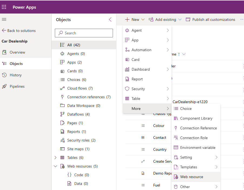Viewport: 244px width, 190px height.
Task: Click Back to solutions link
Action: 19,31
